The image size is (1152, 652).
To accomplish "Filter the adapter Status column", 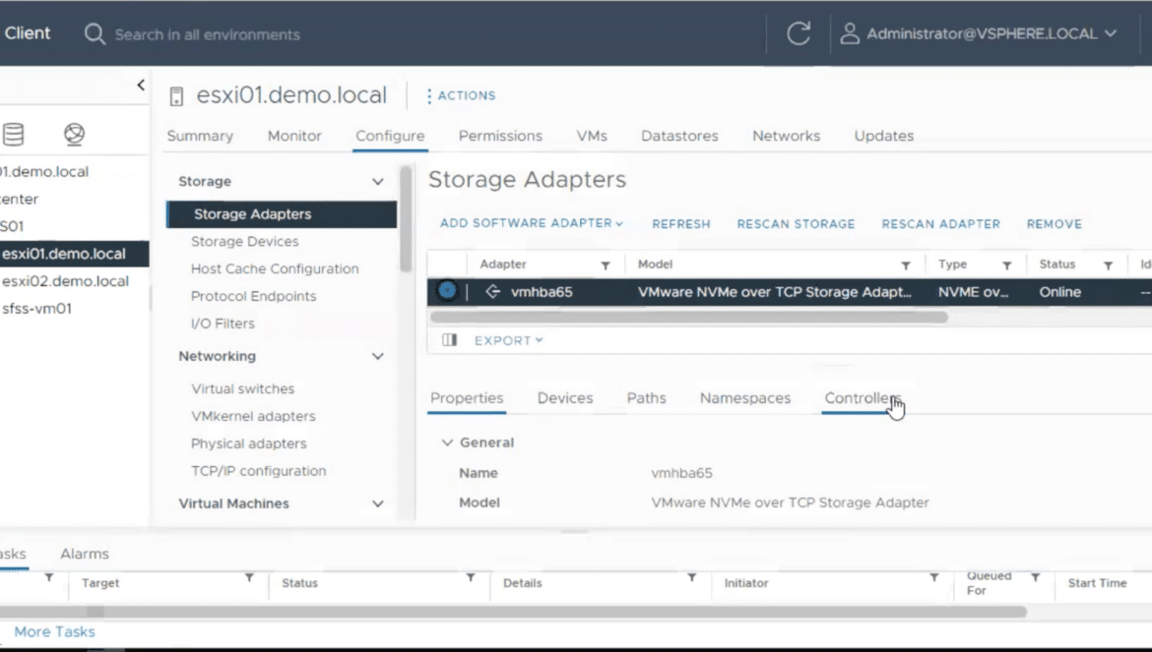I will [x=1108, y=266].
